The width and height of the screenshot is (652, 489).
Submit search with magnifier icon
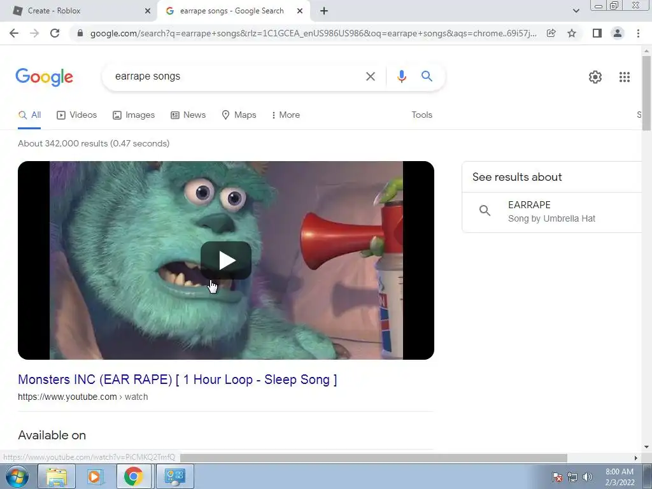(427, 76)
